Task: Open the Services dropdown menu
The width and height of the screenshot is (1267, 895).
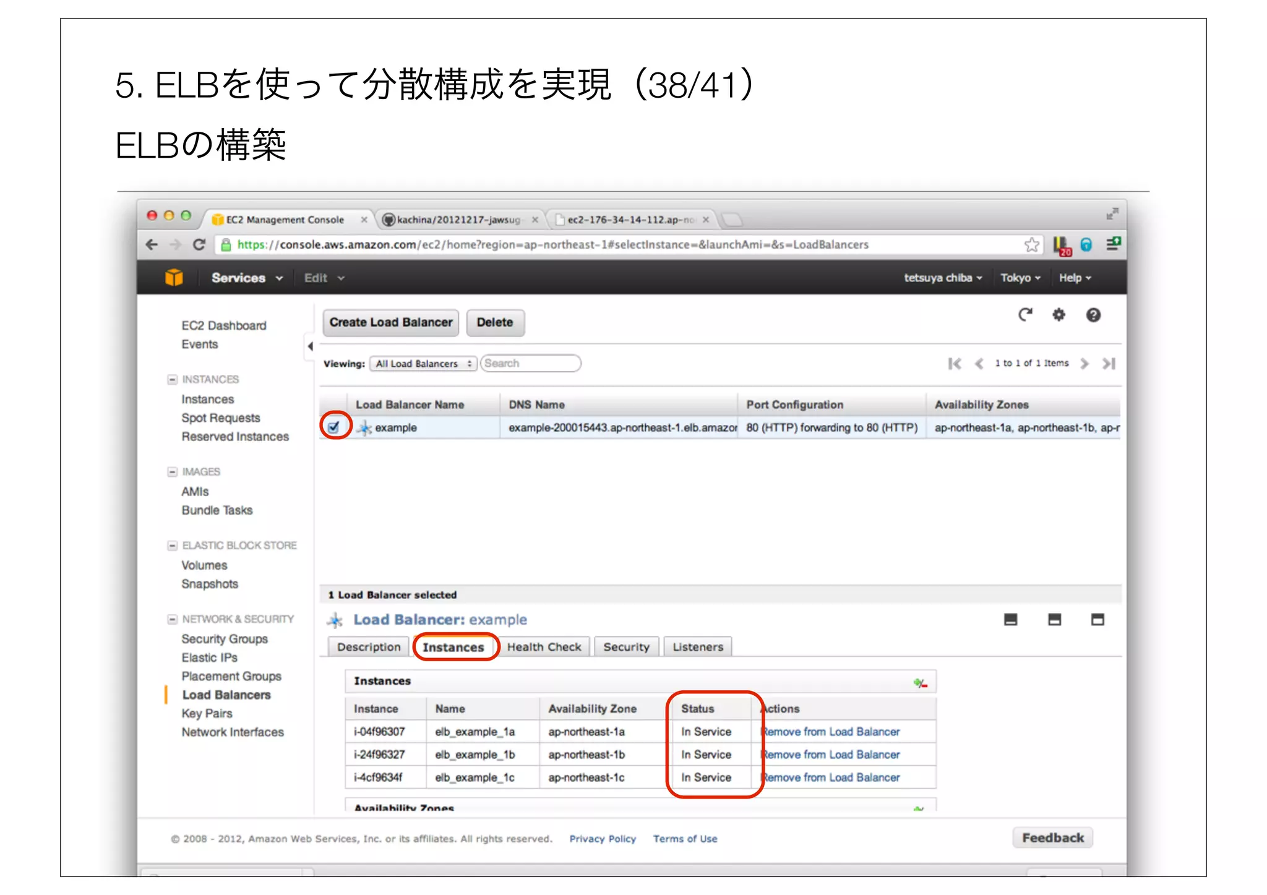Action: (247, 278)
